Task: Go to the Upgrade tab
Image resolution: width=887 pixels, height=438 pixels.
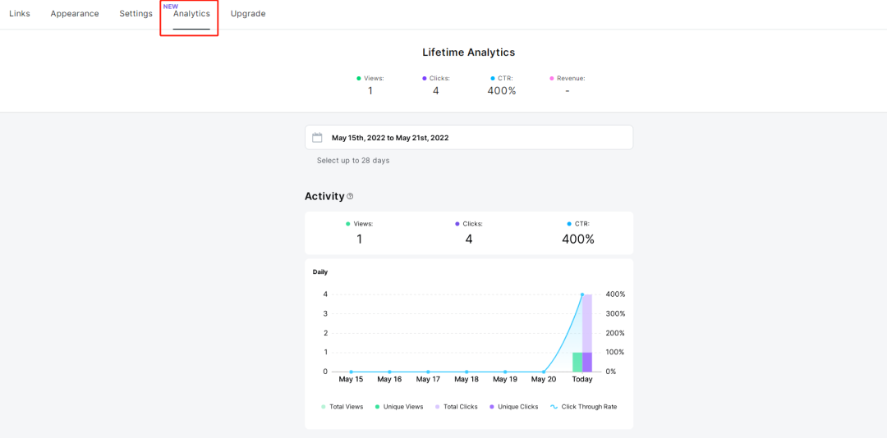Action: coord(248,14)
